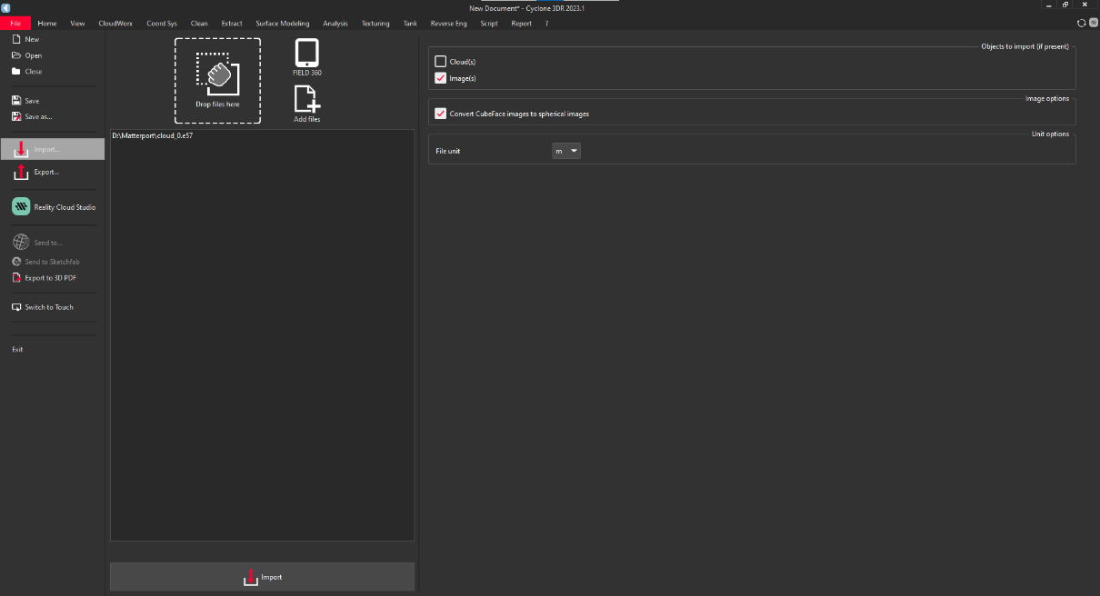The image size is (1100, 596).
Task: Click the Export to 3D PDF icon
Action: point(16,278)
